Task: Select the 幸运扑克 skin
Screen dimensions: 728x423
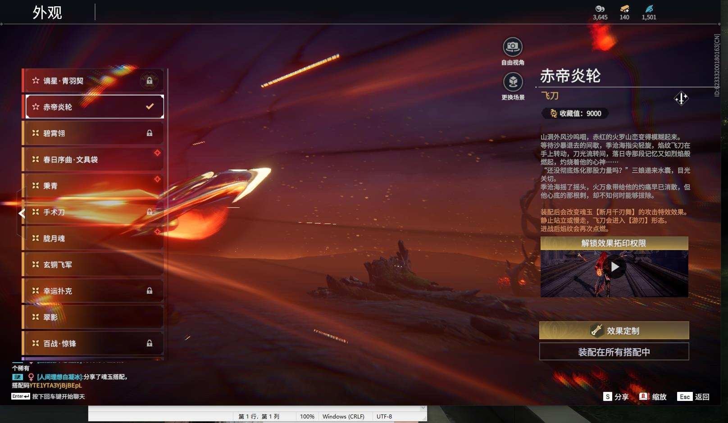Action: pyautogui.click(x=94, y=291)
